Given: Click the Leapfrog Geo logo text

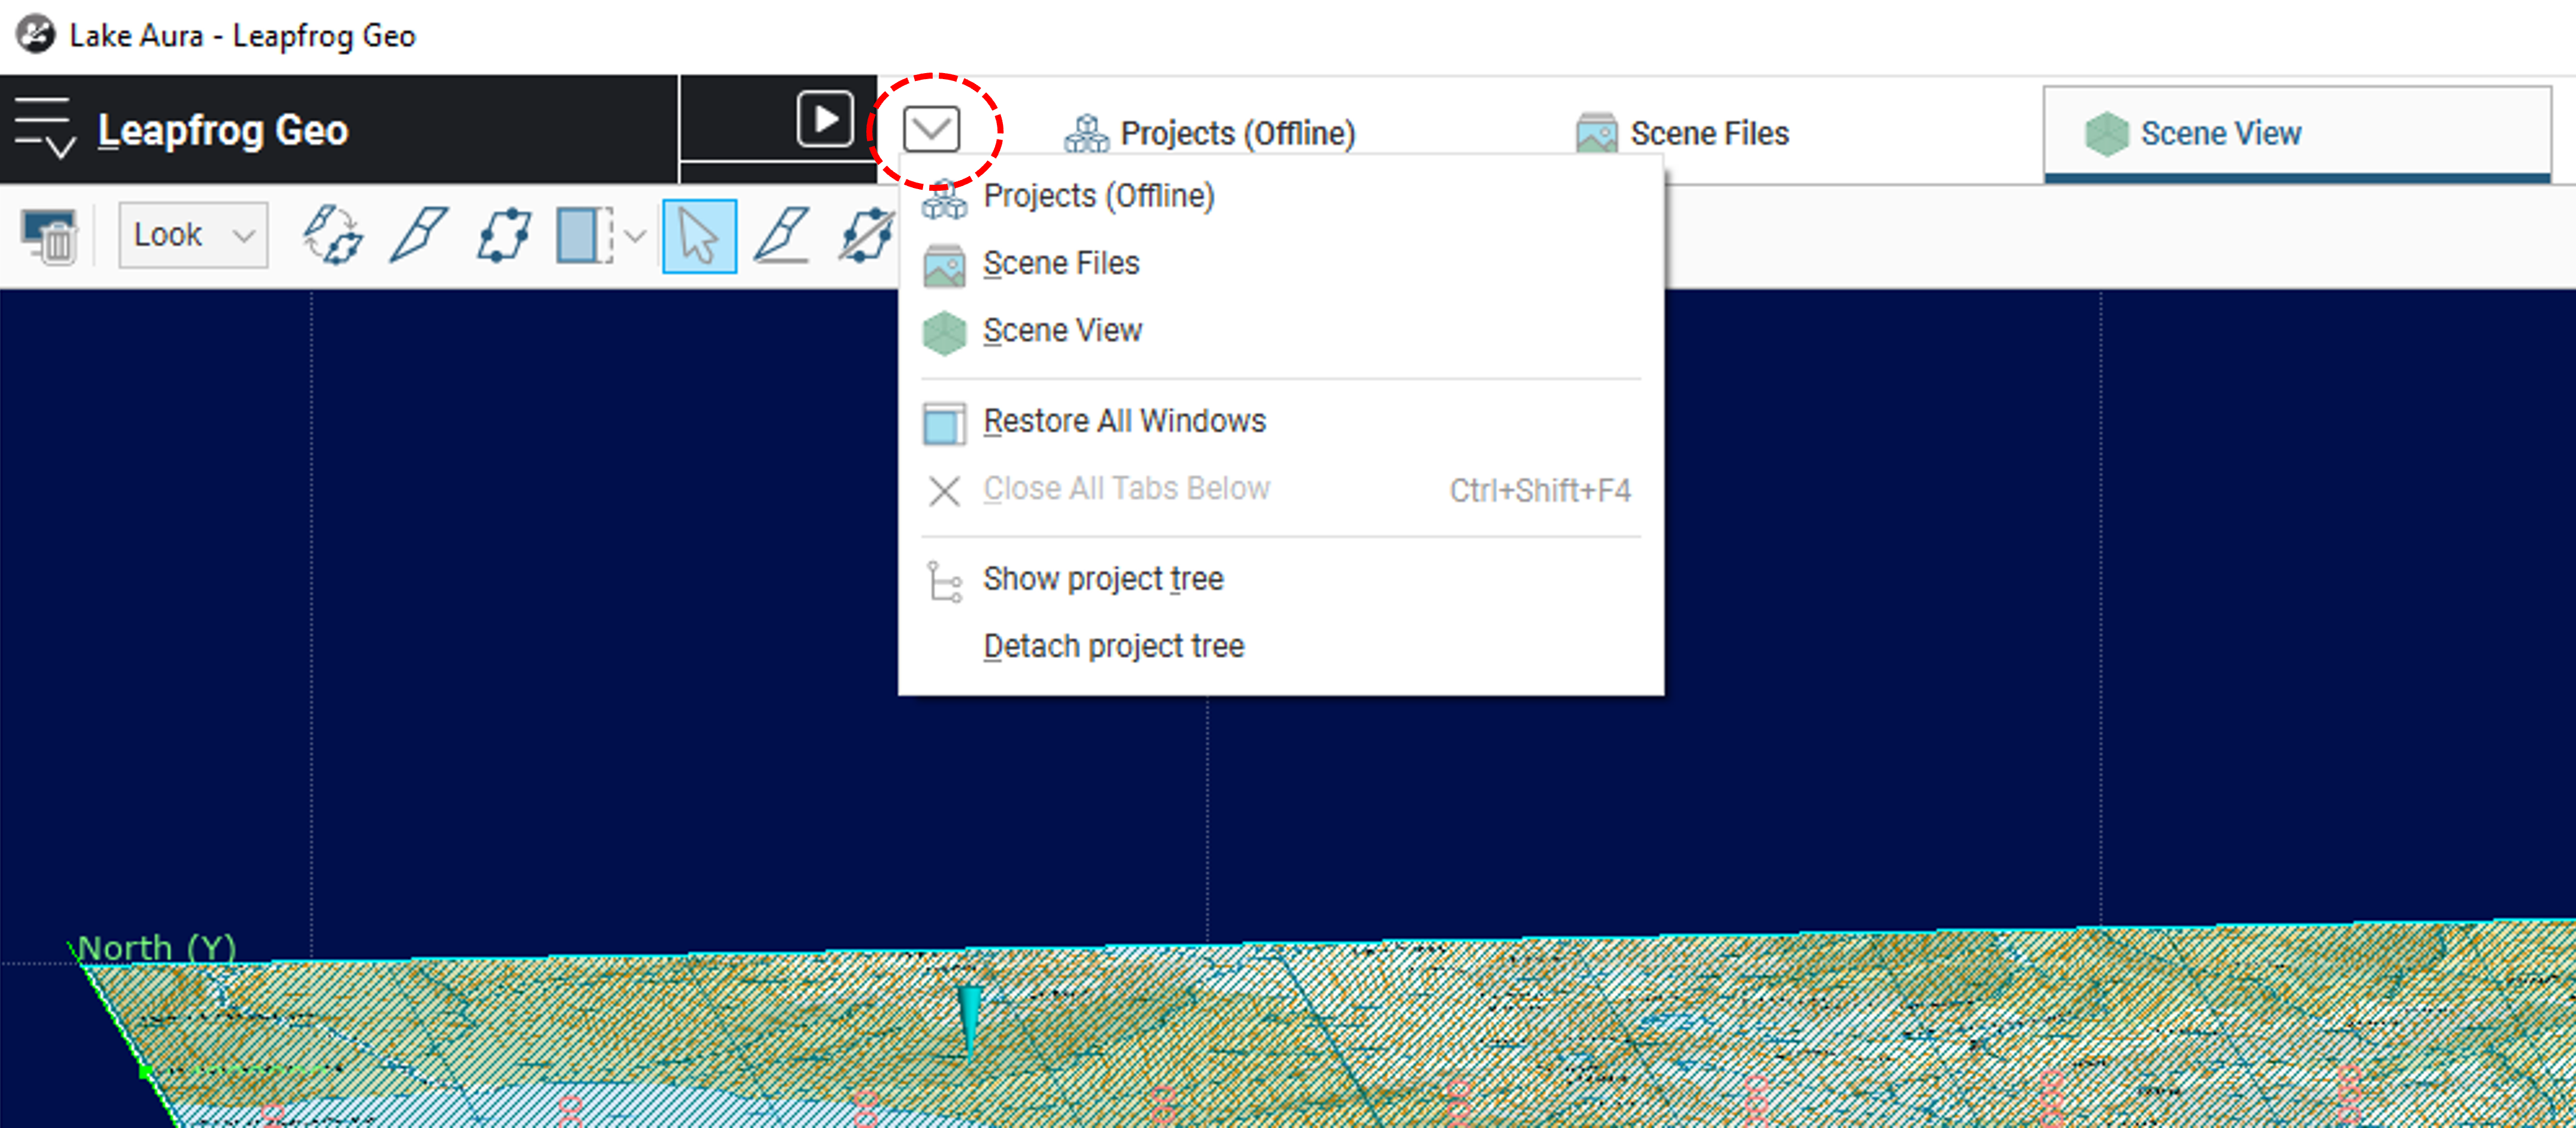Looking at the screenshot, I should (x=223, y=130).
